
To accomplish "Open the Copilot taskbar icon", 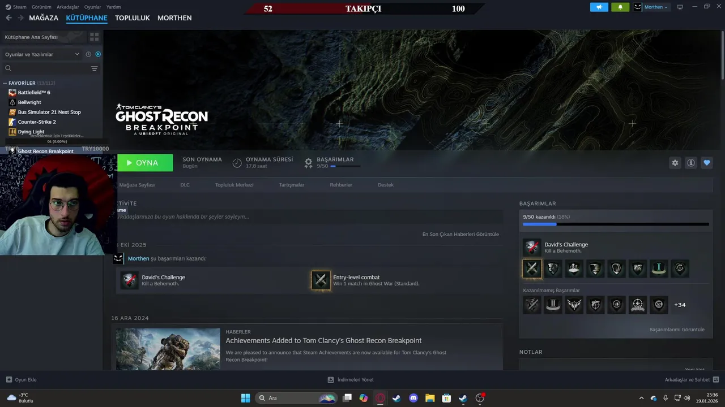I will point(364,398).
